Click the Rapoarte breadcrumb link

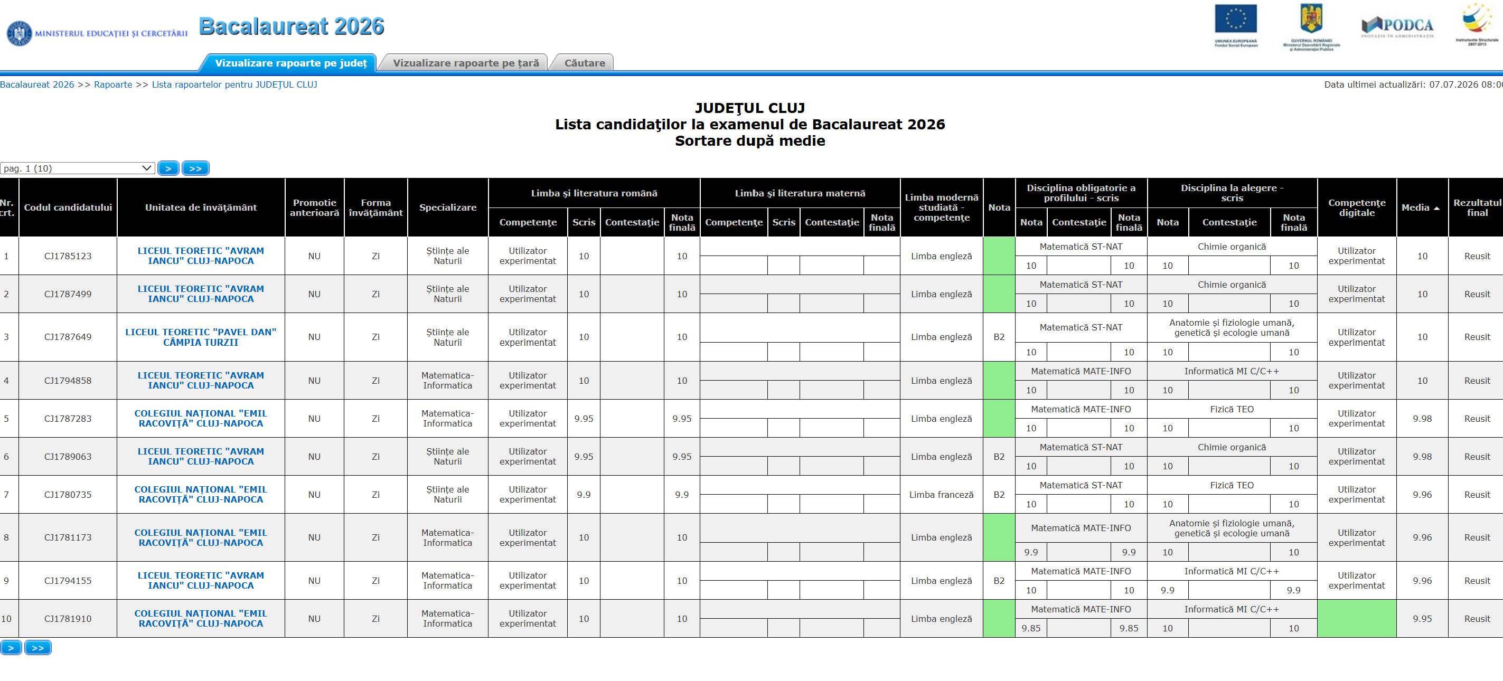(113, 84)
